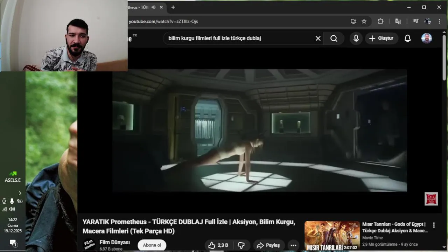448x252 pixels.
Task: Click the 6.87 B abone subscriber count
Action: coord(111,249)
